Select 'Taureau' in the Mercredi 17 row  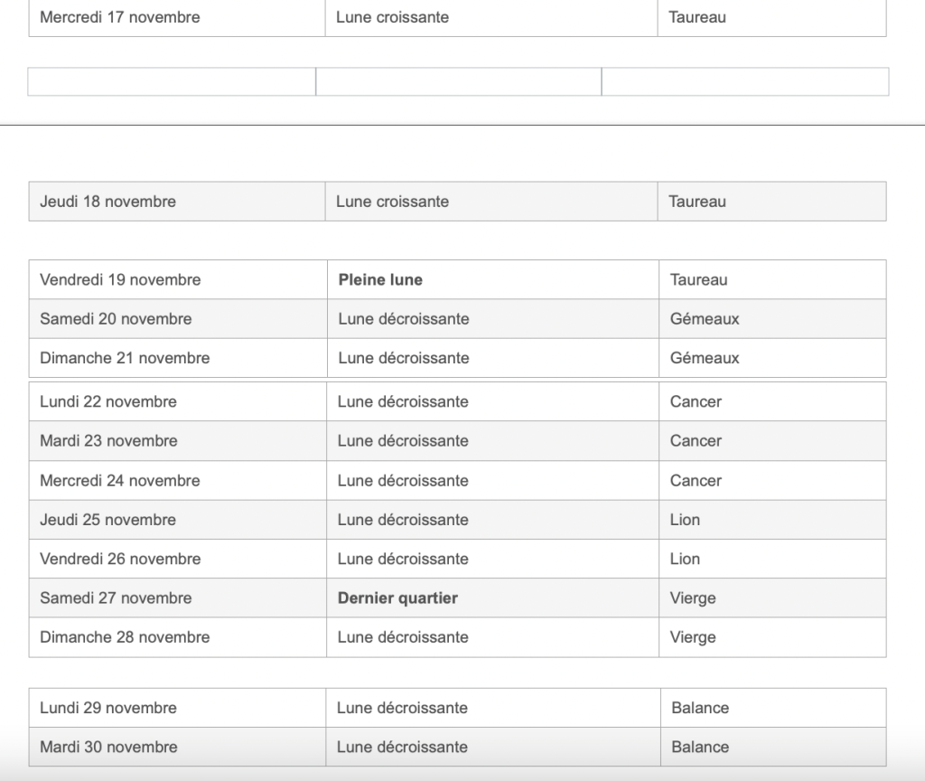click(697, 17)
